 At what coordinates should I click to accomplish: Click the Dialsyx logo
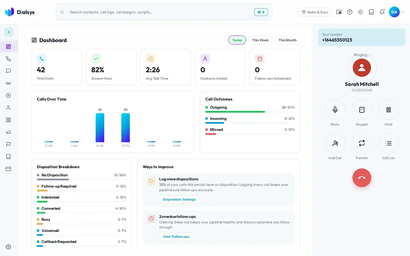[x=20, y=12]
